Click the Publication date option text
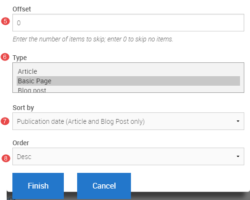This screenshot has height=200, width=250. [x=81, y=121]
